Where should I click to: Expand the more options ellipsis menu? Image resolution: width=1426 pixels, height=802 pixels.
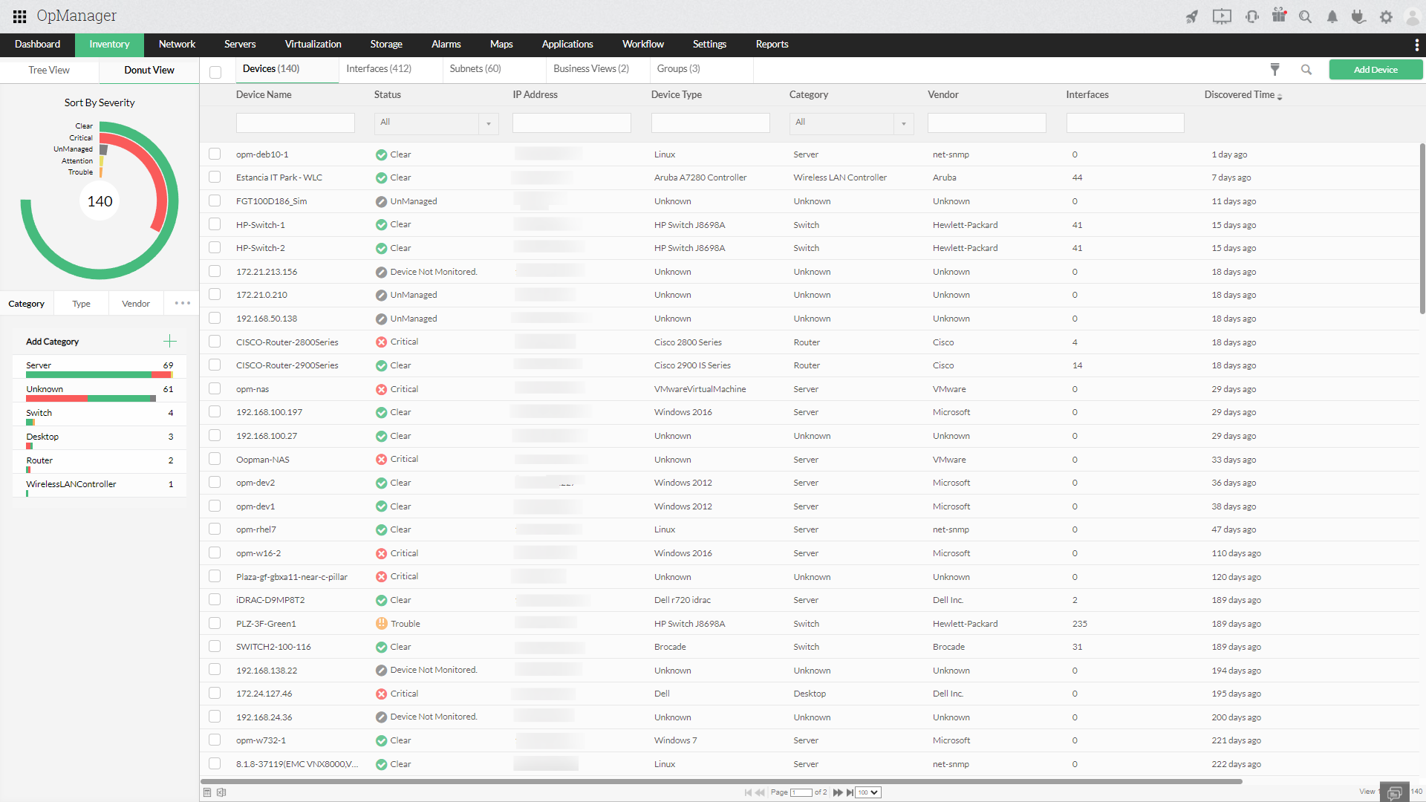tap(182, 304)
